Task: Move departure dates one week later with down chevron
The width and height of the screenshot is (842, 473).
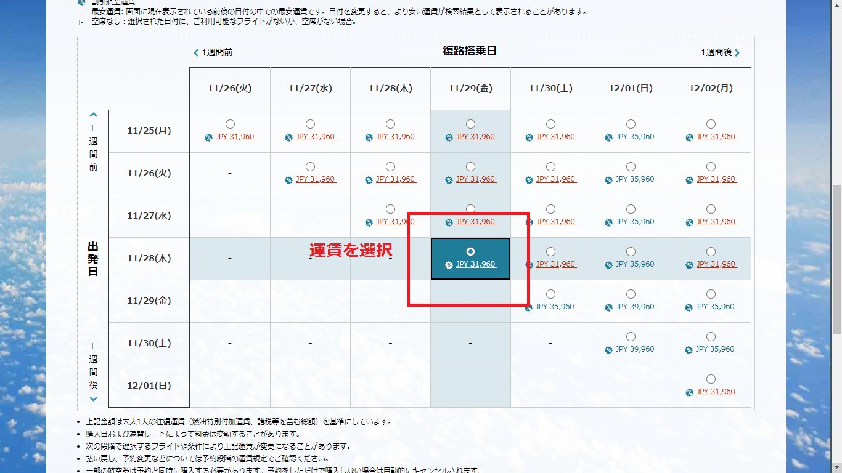Action: [94, 398]
